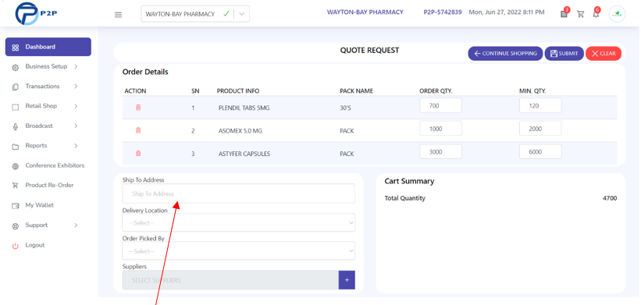Click the red CLEAR button
The width and height of the screenshot is (641, 305).
pos(604,54)
